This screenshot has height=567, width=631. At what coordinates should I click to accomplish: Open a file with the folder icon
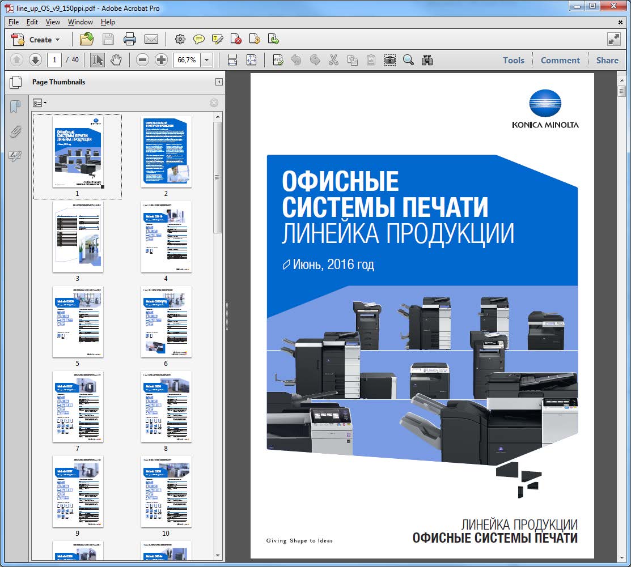[x=87, y=40]
